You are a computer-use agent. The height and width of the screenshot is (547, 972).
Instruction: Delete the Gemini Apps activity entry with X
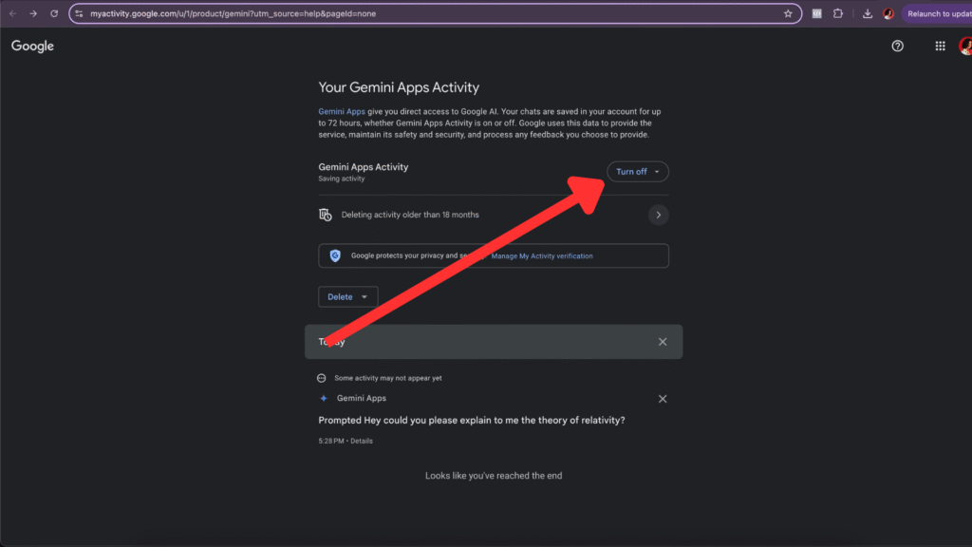pyautogui.click(x=663, y=399)
